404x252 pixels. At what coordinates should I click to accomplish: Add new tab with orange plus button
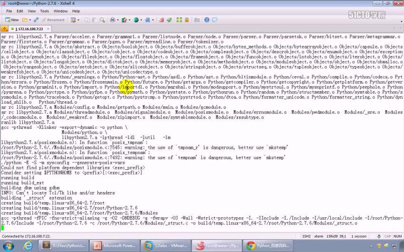tap(4, 29)
